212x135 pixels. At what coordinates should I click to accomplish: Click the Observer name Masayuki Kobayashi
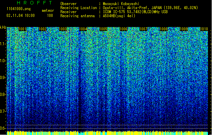coord(121,4)
